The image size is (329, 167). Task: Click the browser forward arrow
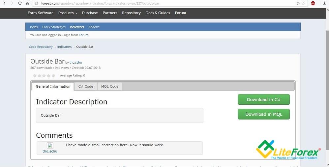[12, 3]
